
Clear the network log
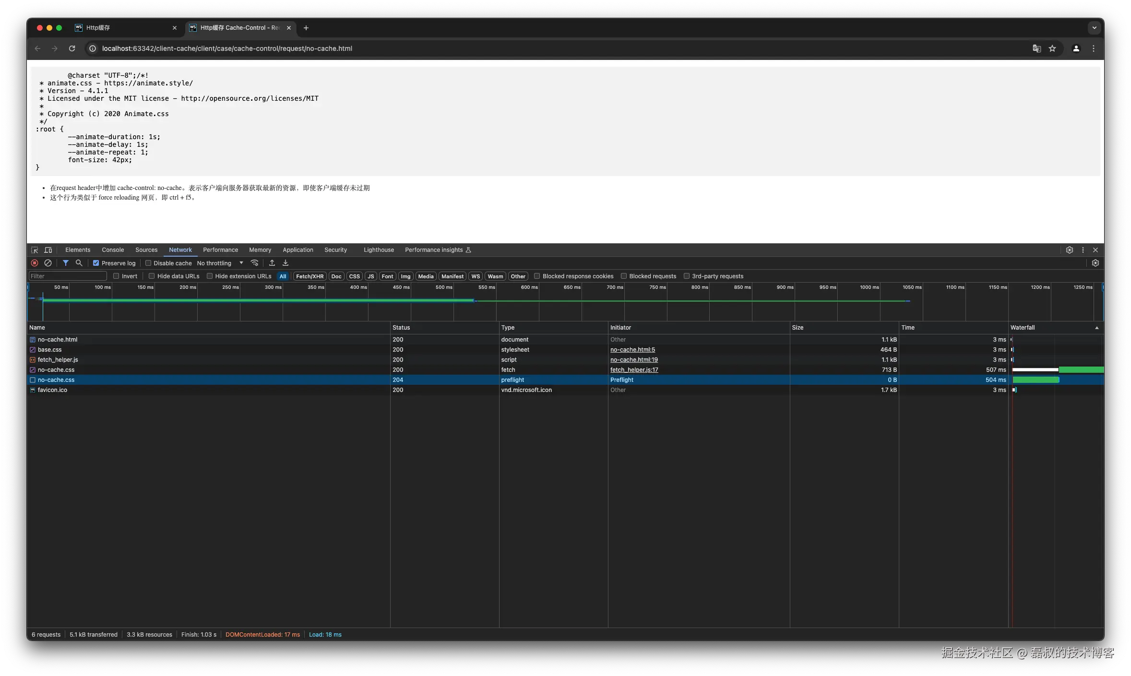[x=48, y=263]
